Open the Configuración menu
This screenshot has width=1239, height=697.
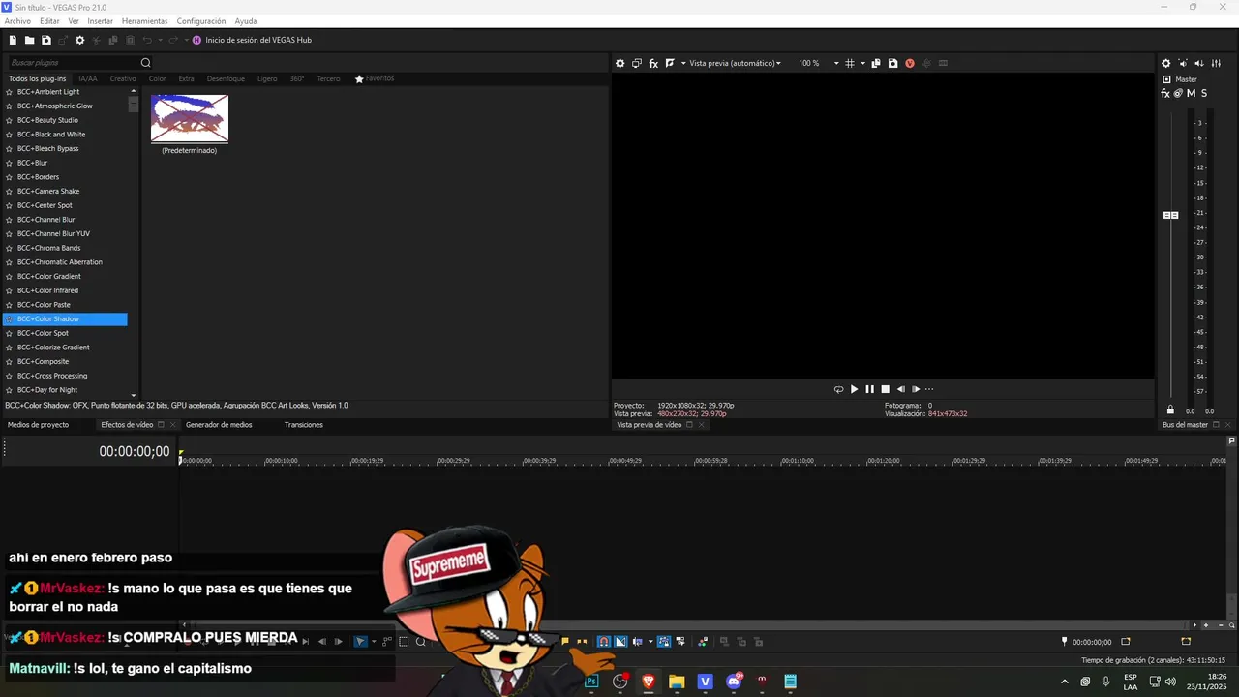point(201,20)
